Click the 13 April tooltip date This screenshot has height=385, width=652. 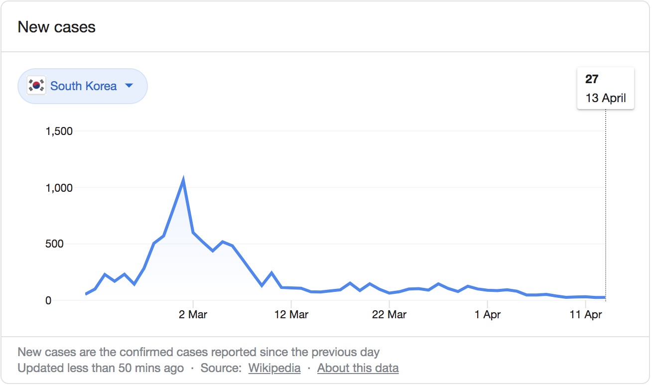605,98
